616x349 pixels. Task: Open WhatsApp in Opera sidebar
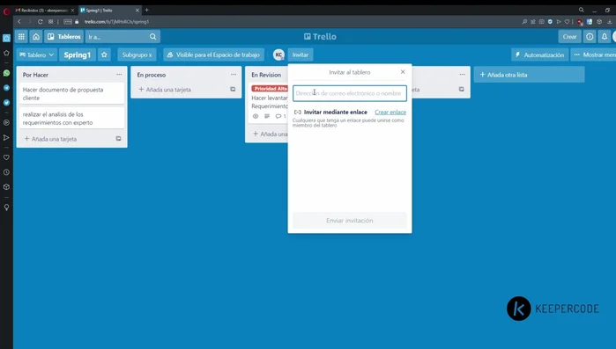coord(6,73)
